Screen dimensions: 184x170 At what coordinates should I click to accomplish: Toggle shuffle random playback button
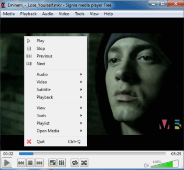pos(84,163)
